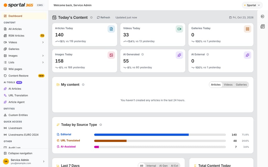Image resolution: width=268 pixels, height=167 pixels.
Task: Click the Videos Today camera icon
Action: point(179,29)
